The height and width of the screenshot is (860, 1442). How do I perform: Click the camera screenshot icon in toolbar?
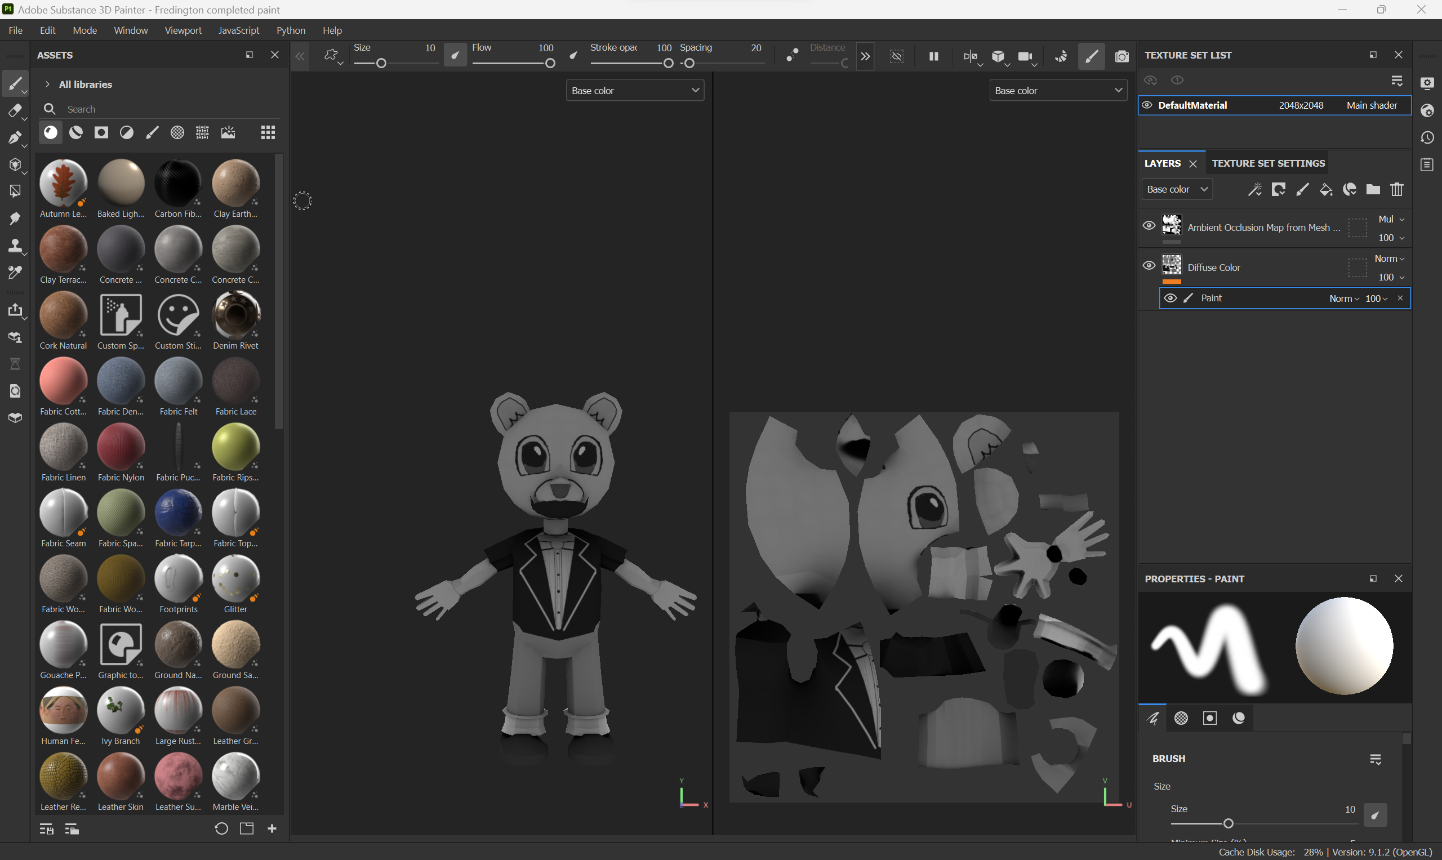pos(1121,56)
